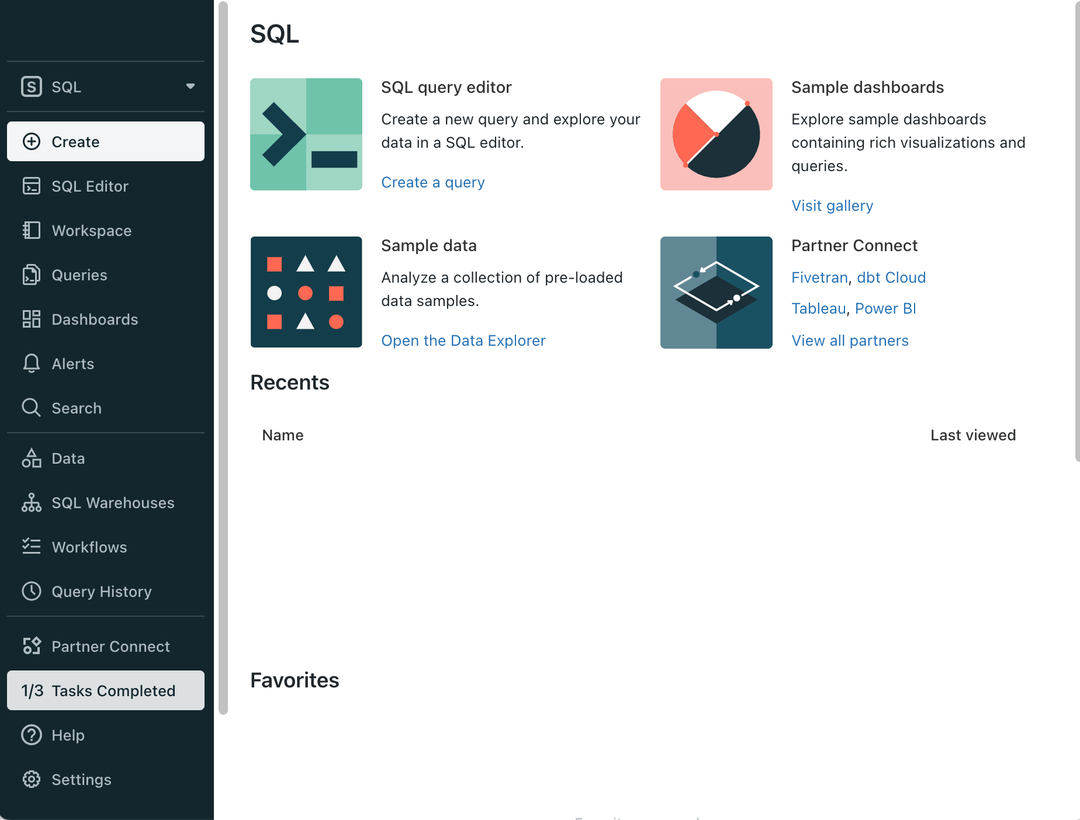Open Queries from the sidebar
This screenshot has width=1080, height=820.
[x=79, y=275]
